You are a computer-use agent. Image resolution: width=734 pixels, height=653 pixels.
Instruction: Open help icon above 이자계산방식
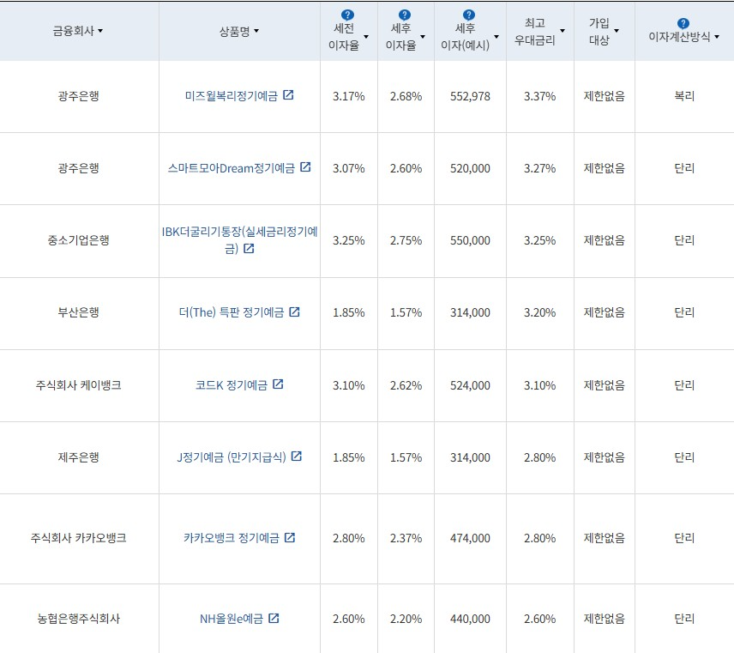tap(683, 23)
